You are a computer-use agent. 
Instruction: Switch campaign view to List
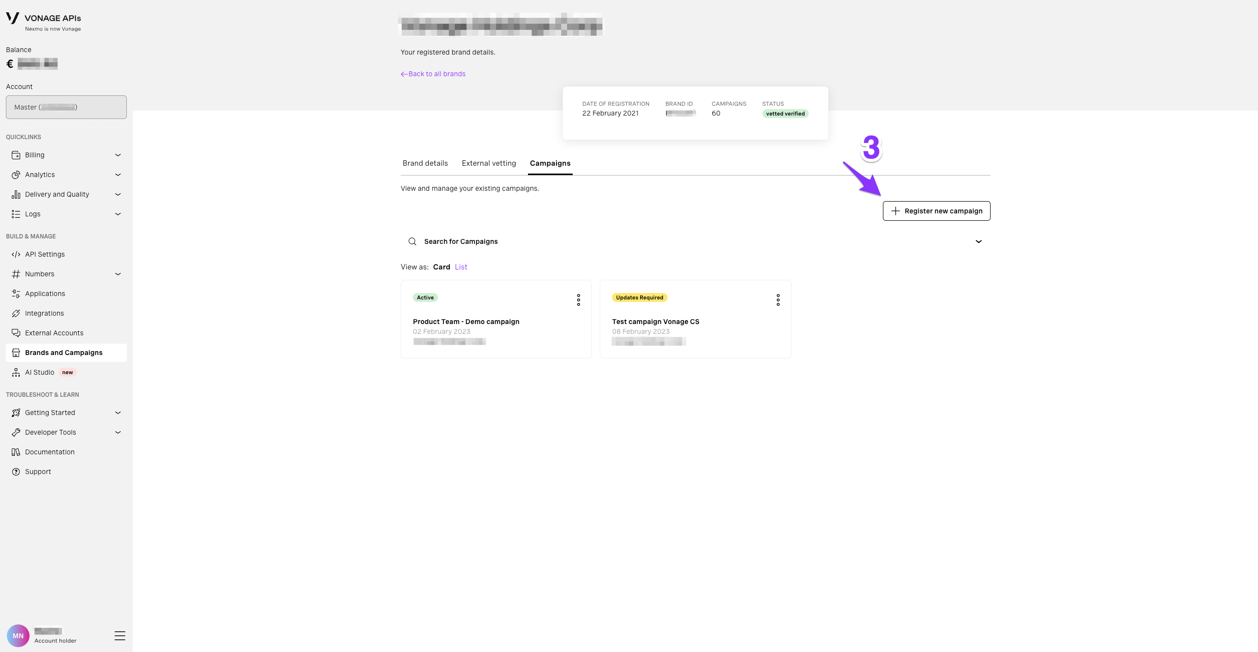coord(461,267)
